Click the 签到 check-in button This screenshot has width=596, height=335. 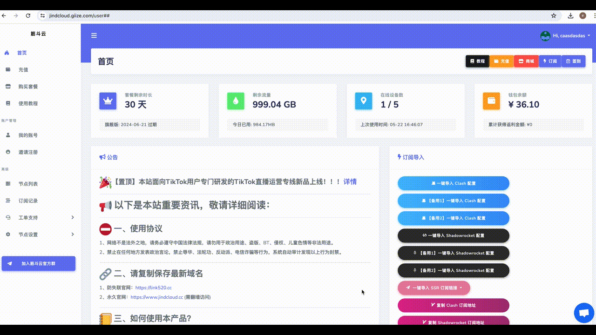pyautogui.click(x=573, y=61)
